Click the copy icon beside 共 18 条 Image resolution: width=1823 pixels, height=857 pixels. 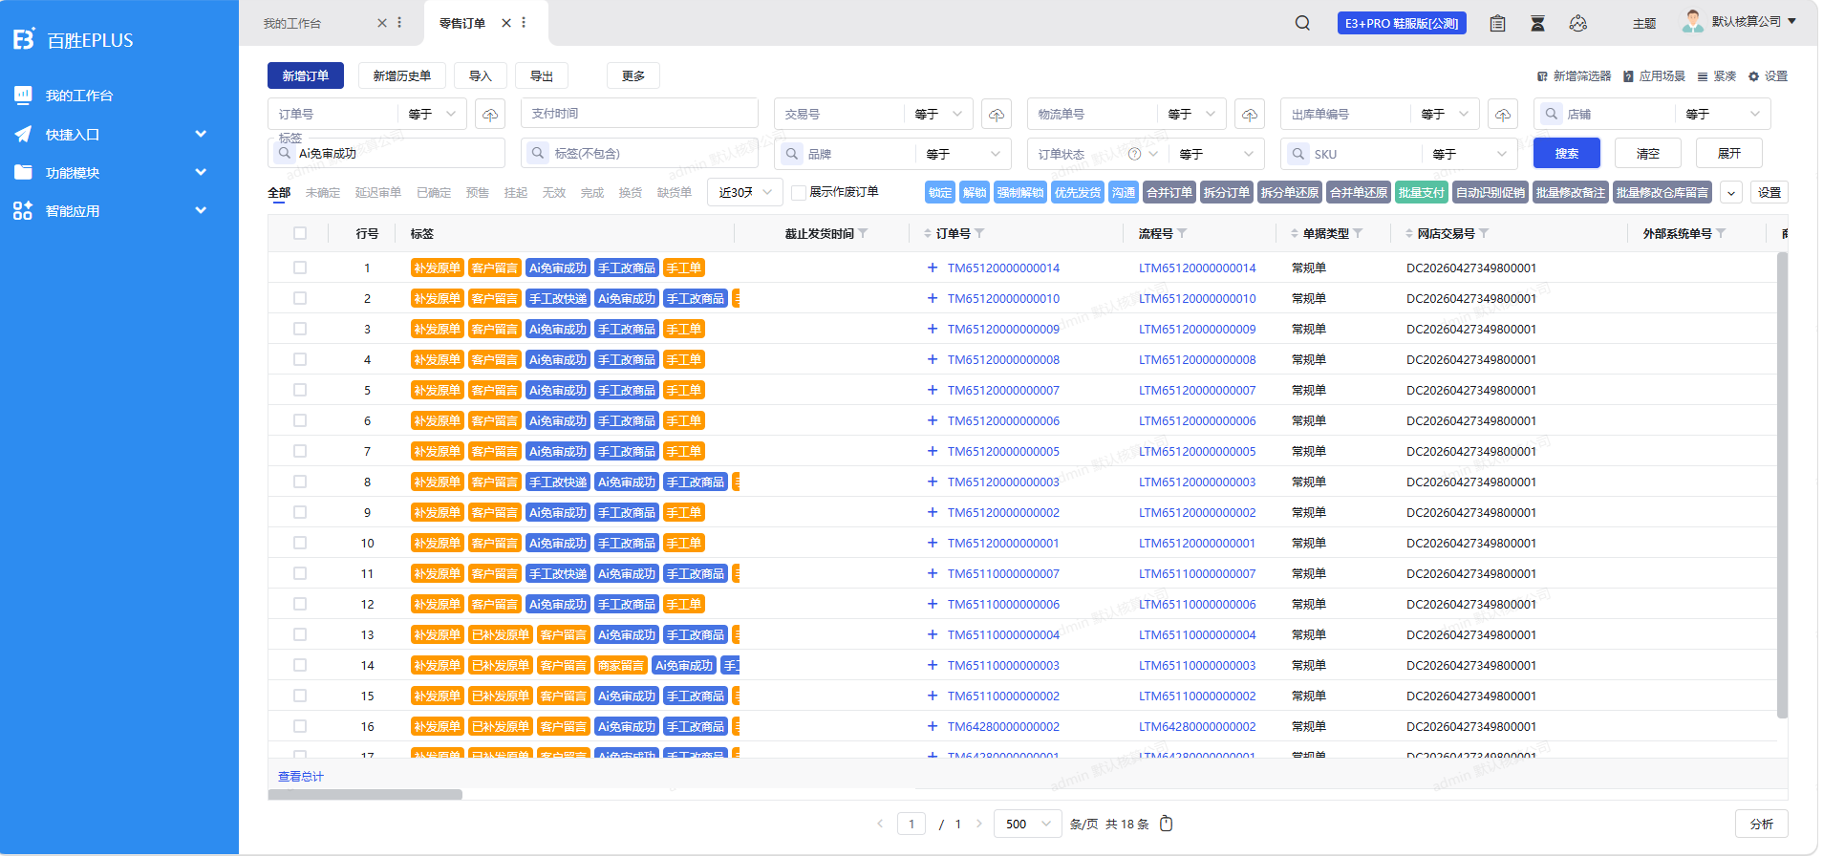point(1166,824)
